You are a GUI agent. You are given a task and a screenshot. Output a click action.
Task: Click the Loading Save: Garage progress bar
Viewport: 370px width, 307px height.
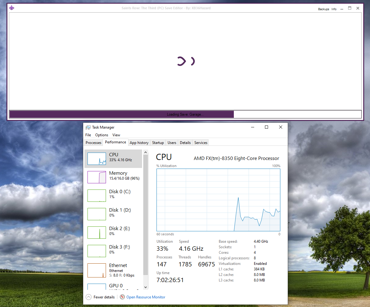(x=185, y=114)
